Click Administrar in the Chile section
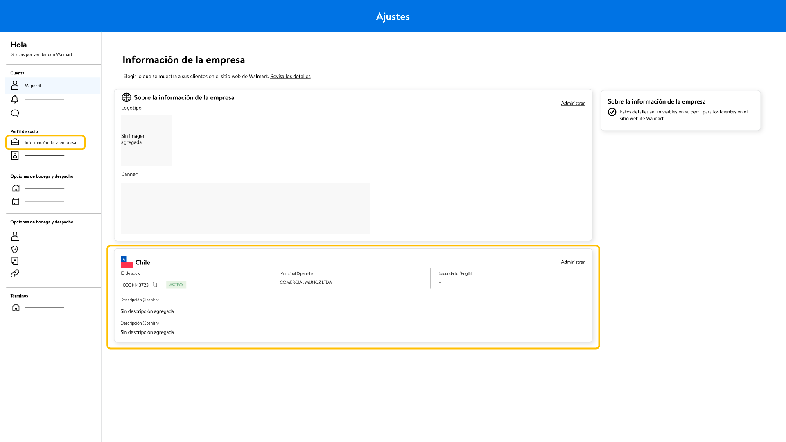The height and width of the screenshot is (442, 786). click(572, 262)
